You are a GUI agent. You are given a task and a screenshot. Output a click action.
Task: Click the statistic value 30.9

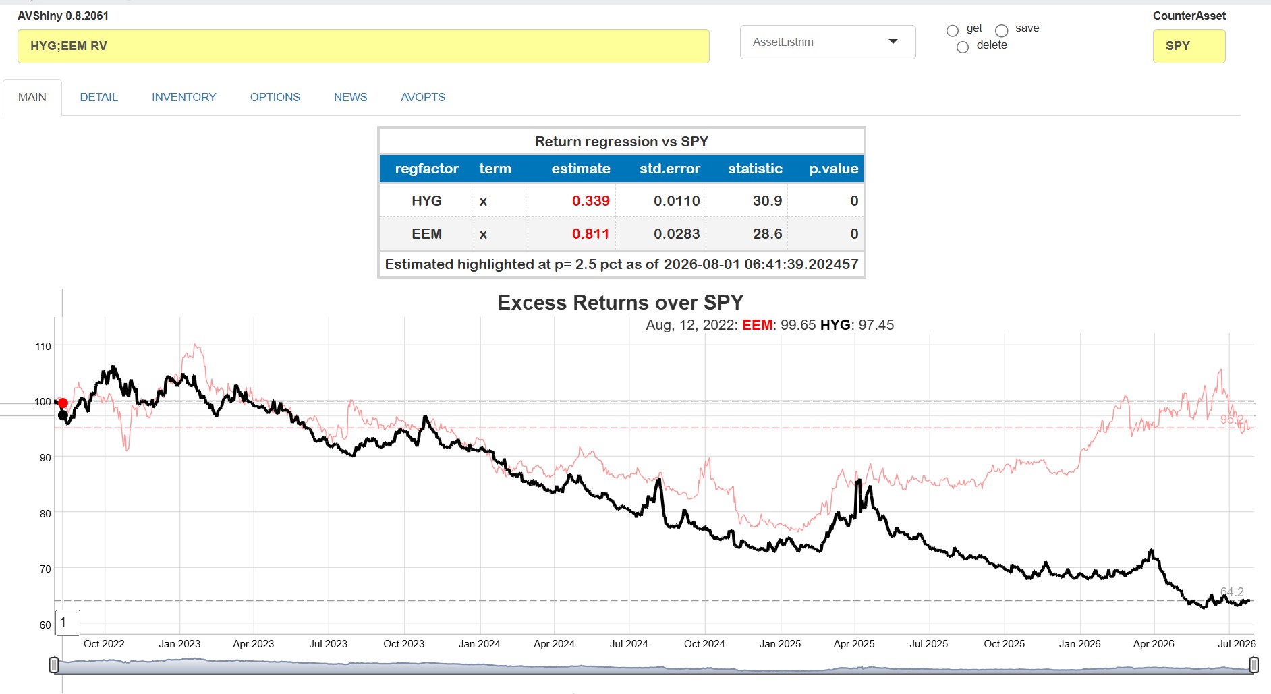point(768,201)
